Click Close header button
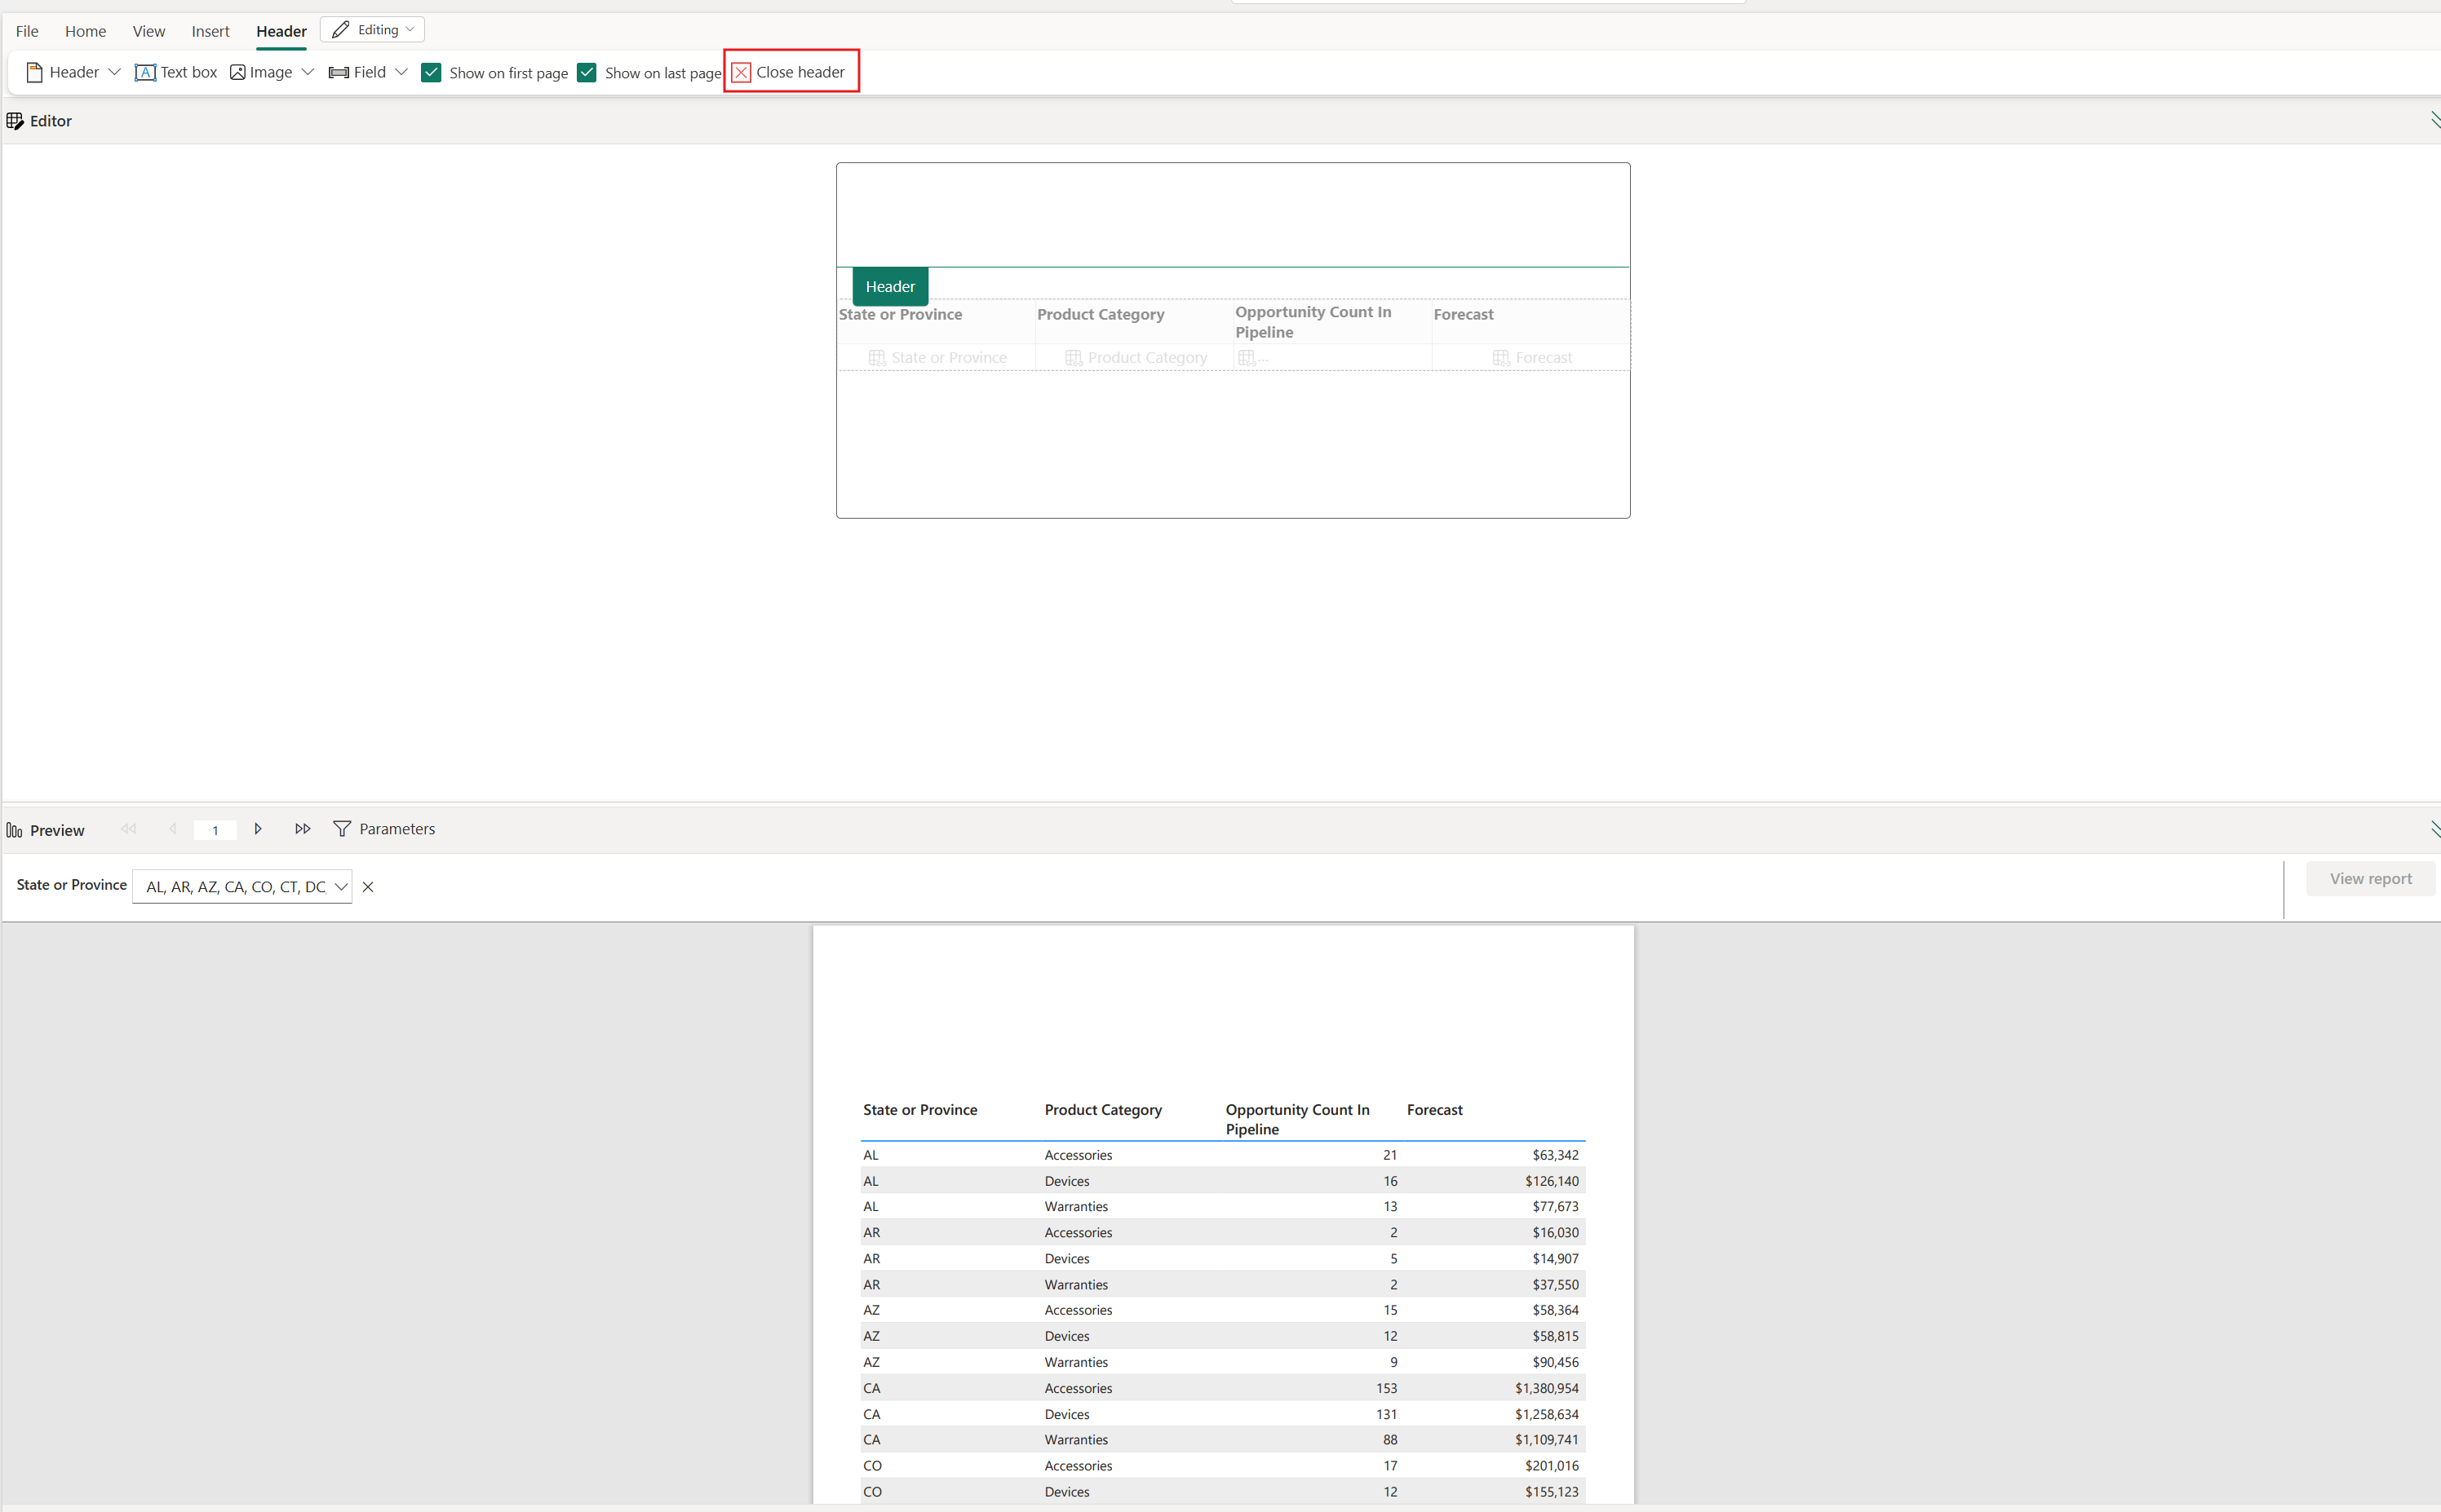Screen dimensions: 2441x1512 [x=788, y=72]
